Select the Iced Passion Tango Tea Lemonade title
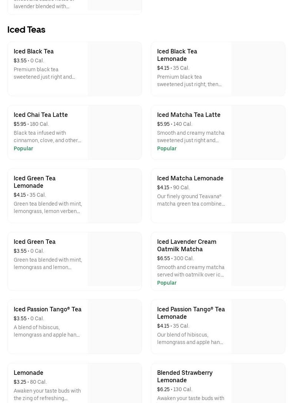Viewport: 298px width, 403px height. pos(191,313)
